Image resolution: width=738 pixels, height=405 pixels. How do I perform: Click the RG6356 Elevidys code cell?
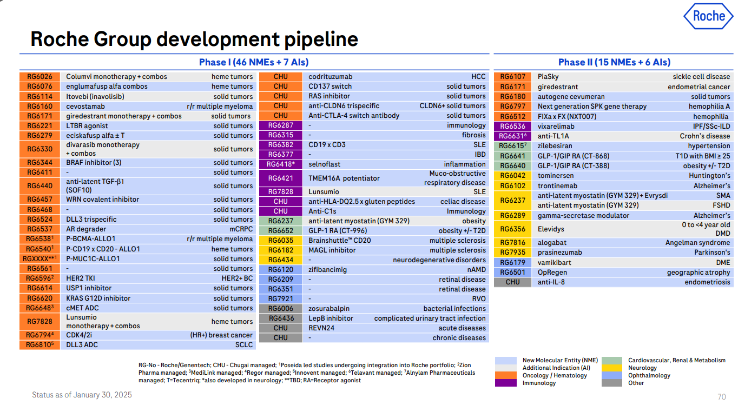[512, 229]
